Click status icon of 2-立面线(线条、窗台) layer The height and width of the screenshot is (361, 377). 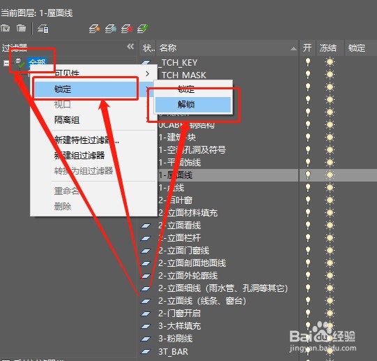coord(146,301)
